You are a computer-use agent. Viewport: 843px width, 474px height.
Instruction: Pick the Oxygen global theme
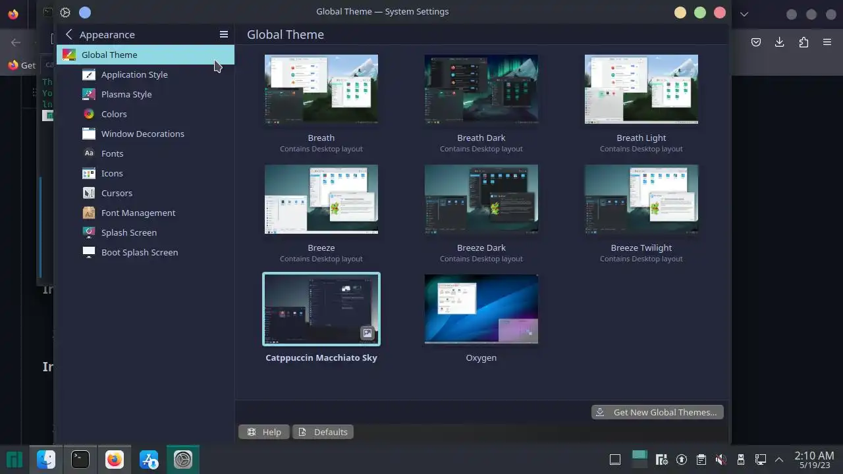click(481, 309)
